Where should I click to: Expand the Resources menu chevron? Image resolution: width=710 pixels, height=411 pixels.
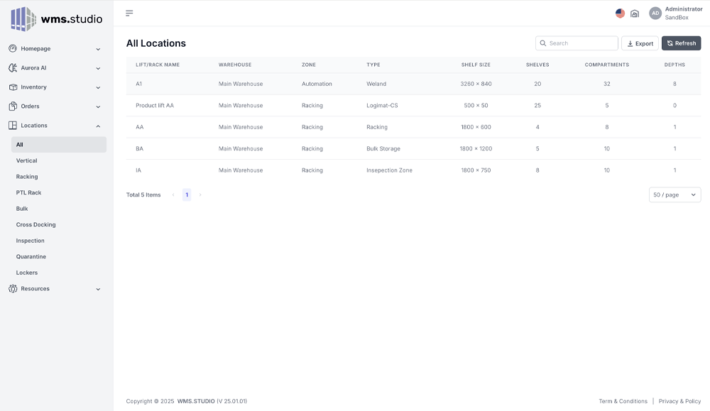(98, 289)
